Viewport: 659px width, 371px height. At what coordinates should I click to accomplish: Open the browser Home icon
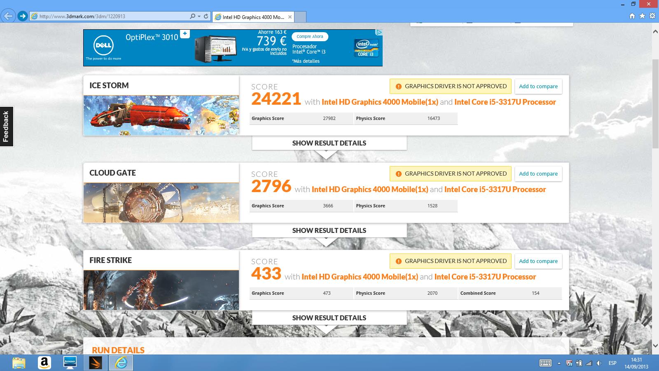pos(632,16)
